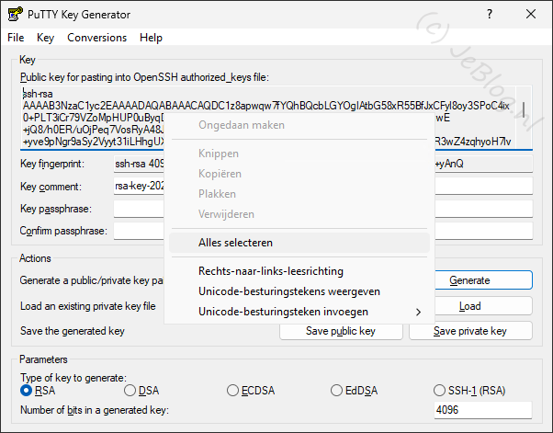Select 'Rechts-naar-links-leesrichting' context menu entry
Viewport: 553px width, 433px height.
point(271,271)
